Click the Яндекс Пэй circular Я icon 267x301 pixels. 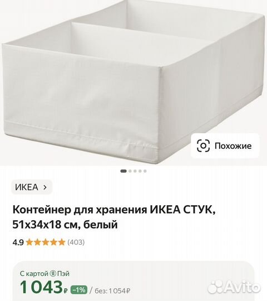53,274
